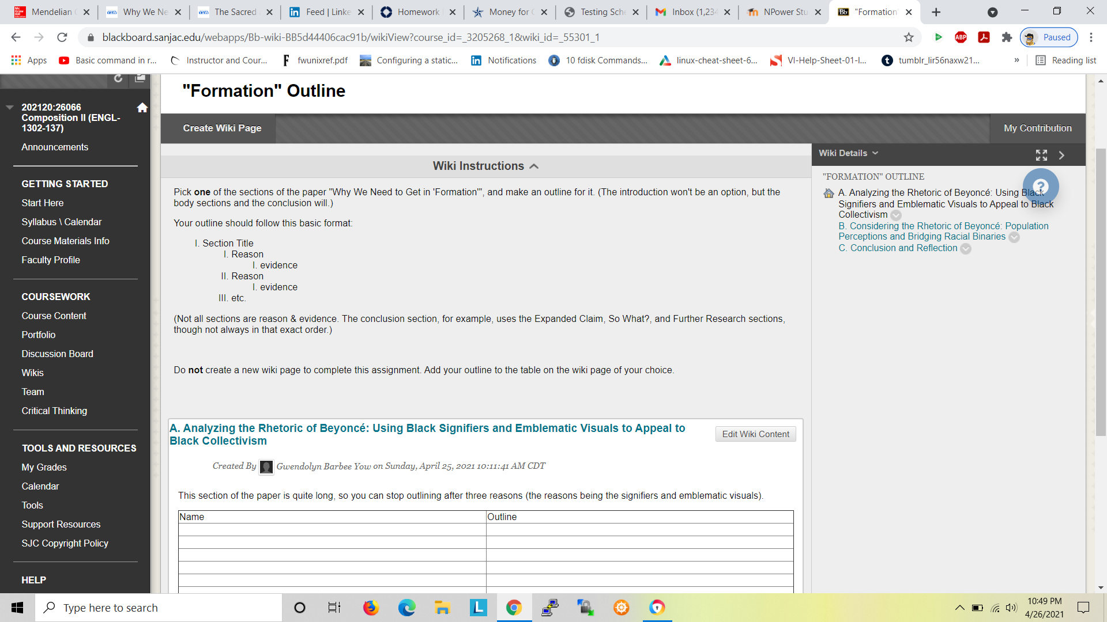Launch Microsoft Edge from the taskbar
The image size is (1107, 622).
(406, 608)
